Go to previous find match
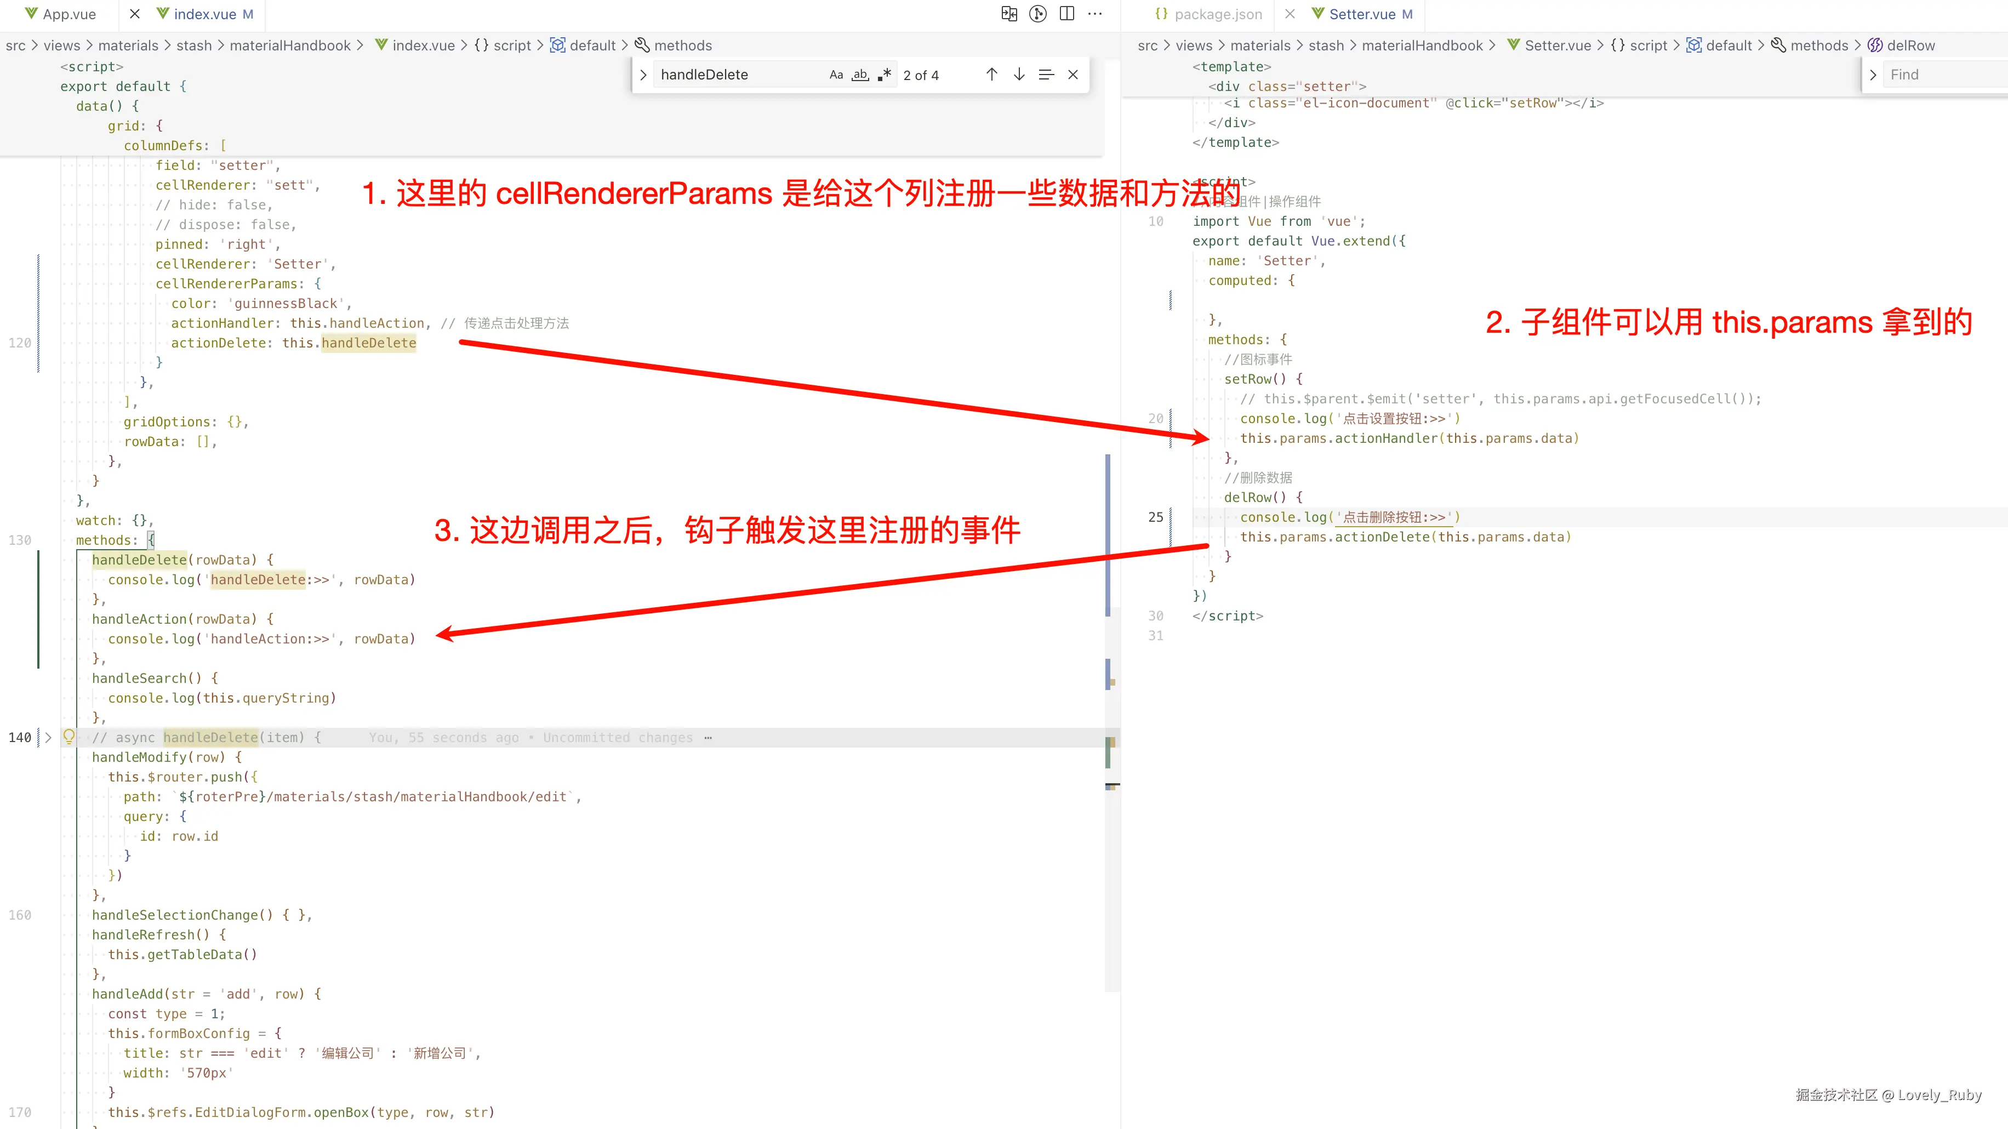2008x1129 pixels. pos(991,74)
